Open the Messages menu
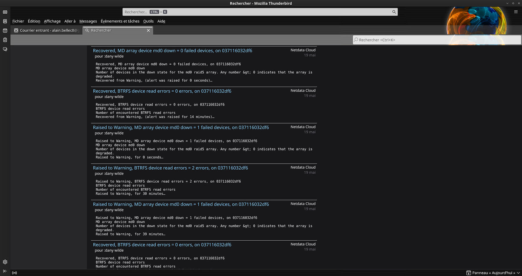Screen dimensions: 522x276 pos(88,21)
